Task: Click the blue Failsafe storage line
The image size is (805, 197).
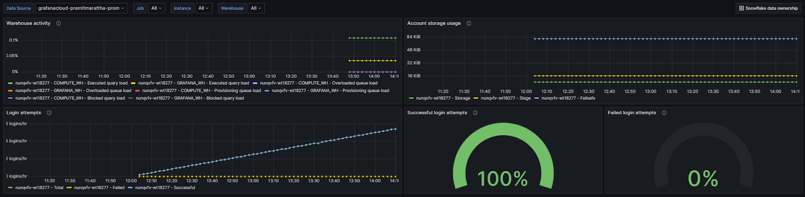Action: [x=665, y=39]
